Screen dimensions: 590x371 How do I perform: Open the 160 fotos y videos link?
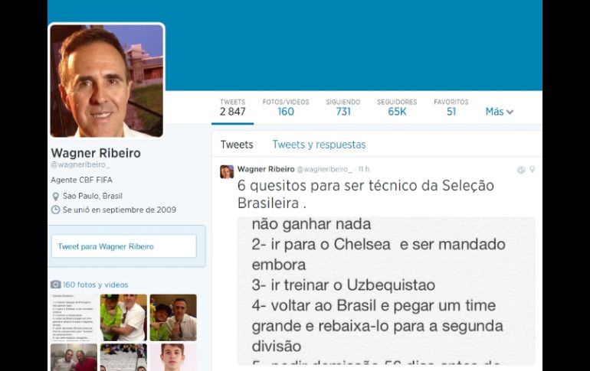coord(95,285)
